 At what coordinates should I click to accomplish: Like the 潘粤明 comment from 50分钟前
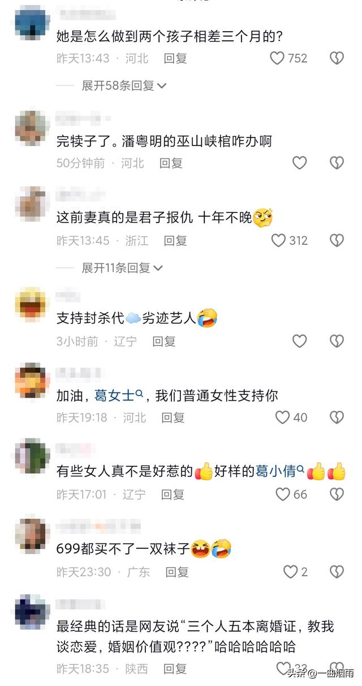[299, 163]
